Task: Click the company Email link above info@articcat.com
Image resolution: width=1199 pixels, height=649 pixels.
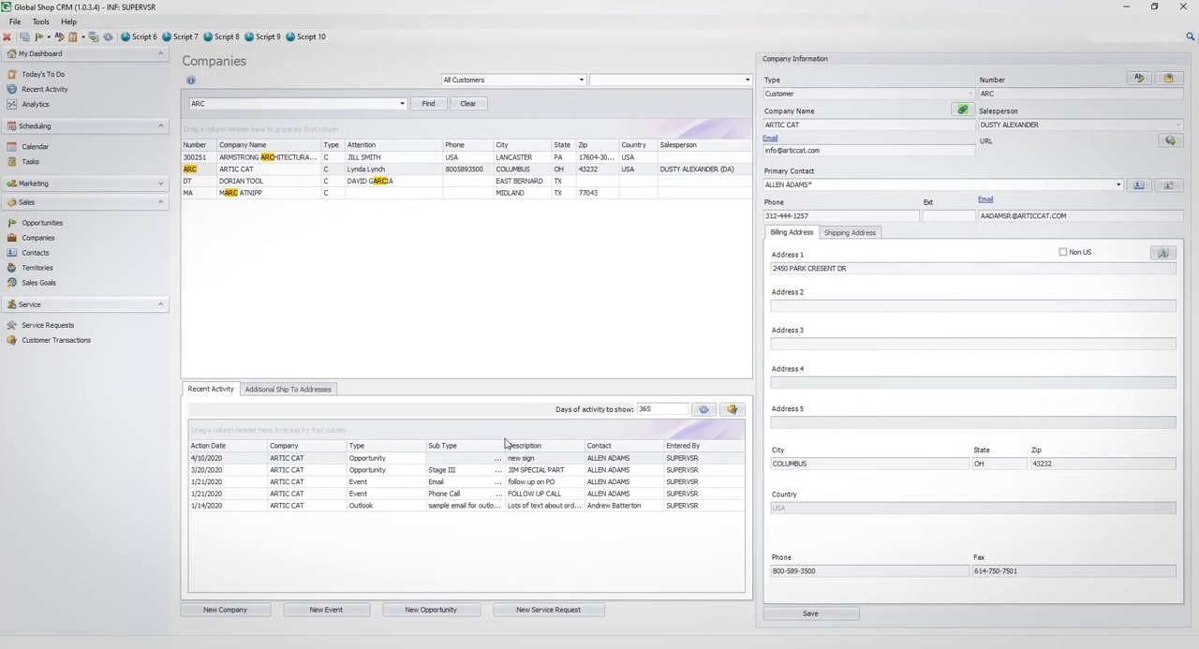Action: pyautogui.click(x=770, y=139)
